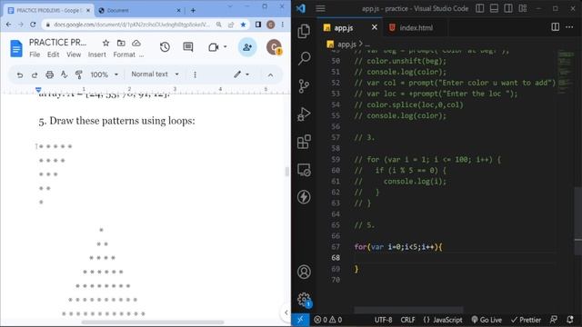Click the Chrome address bar URL

coord(131,25)
